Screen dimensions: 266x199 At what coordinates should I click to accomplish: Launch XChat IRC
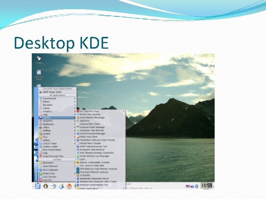coord(101,175)
